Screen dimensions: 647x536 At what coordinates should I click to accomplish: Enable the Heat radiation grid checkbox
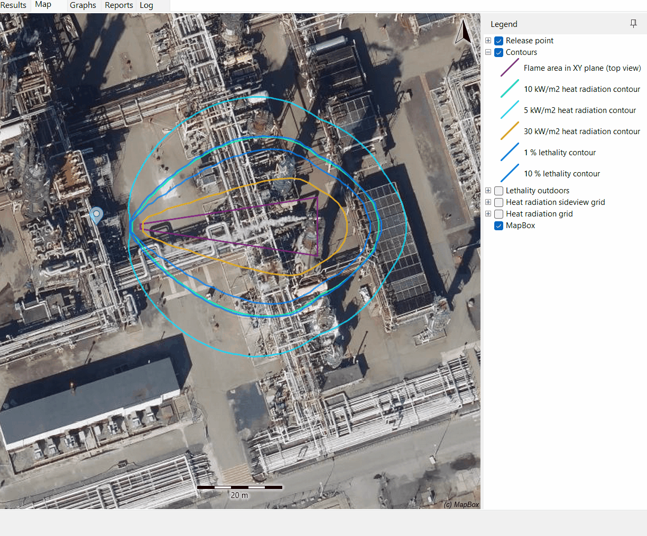pyautogui.click(x=498, y=214)
